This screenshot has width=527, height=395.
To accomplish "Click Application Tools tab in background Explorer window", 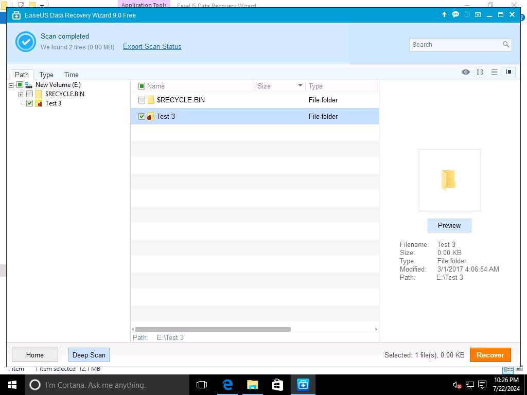I will click(x=144, y=4).
